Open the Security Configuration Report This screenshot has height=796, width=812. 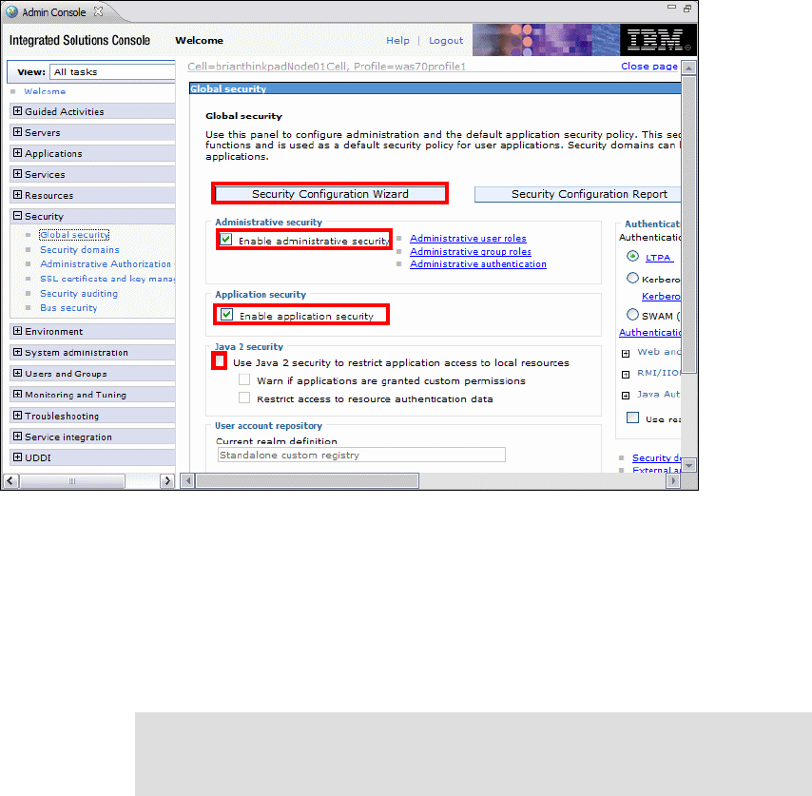[x=577, y=194]
